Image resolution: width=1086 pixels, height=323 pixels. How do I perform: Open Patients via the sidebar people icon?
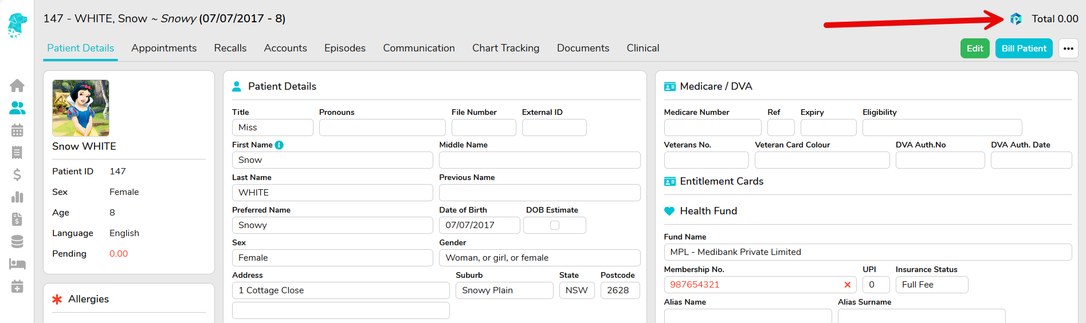[17, 107]
